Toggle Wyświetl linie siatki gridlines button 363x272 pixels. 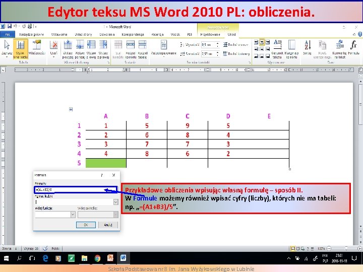tap(20, 49)
